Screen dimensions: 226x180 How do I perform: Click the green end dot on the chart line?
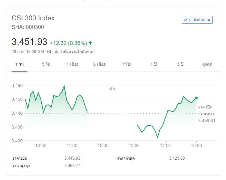click(x=196, y=98)
